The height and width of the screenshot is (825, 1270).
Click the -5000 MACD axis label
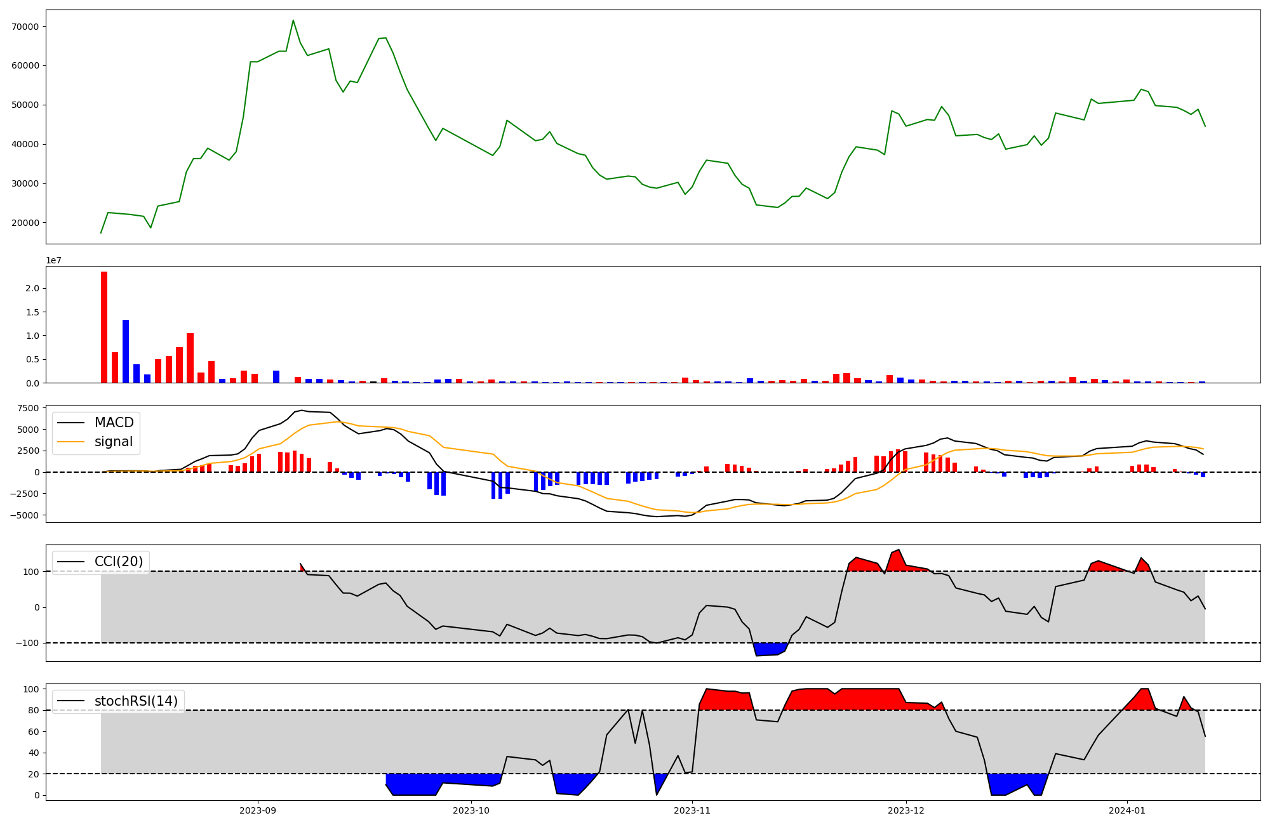pyautogui.click(x=25, y=515)
